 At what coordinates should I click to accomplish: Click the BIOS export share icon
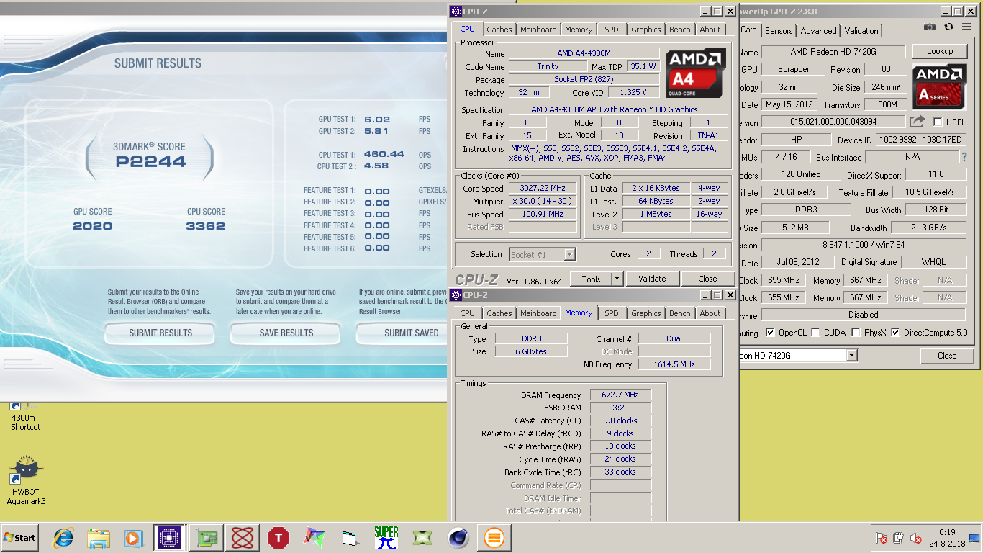[x=917, y=122]
